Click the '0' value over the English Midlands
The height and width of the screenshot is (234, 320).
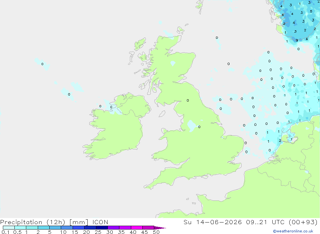199,127
